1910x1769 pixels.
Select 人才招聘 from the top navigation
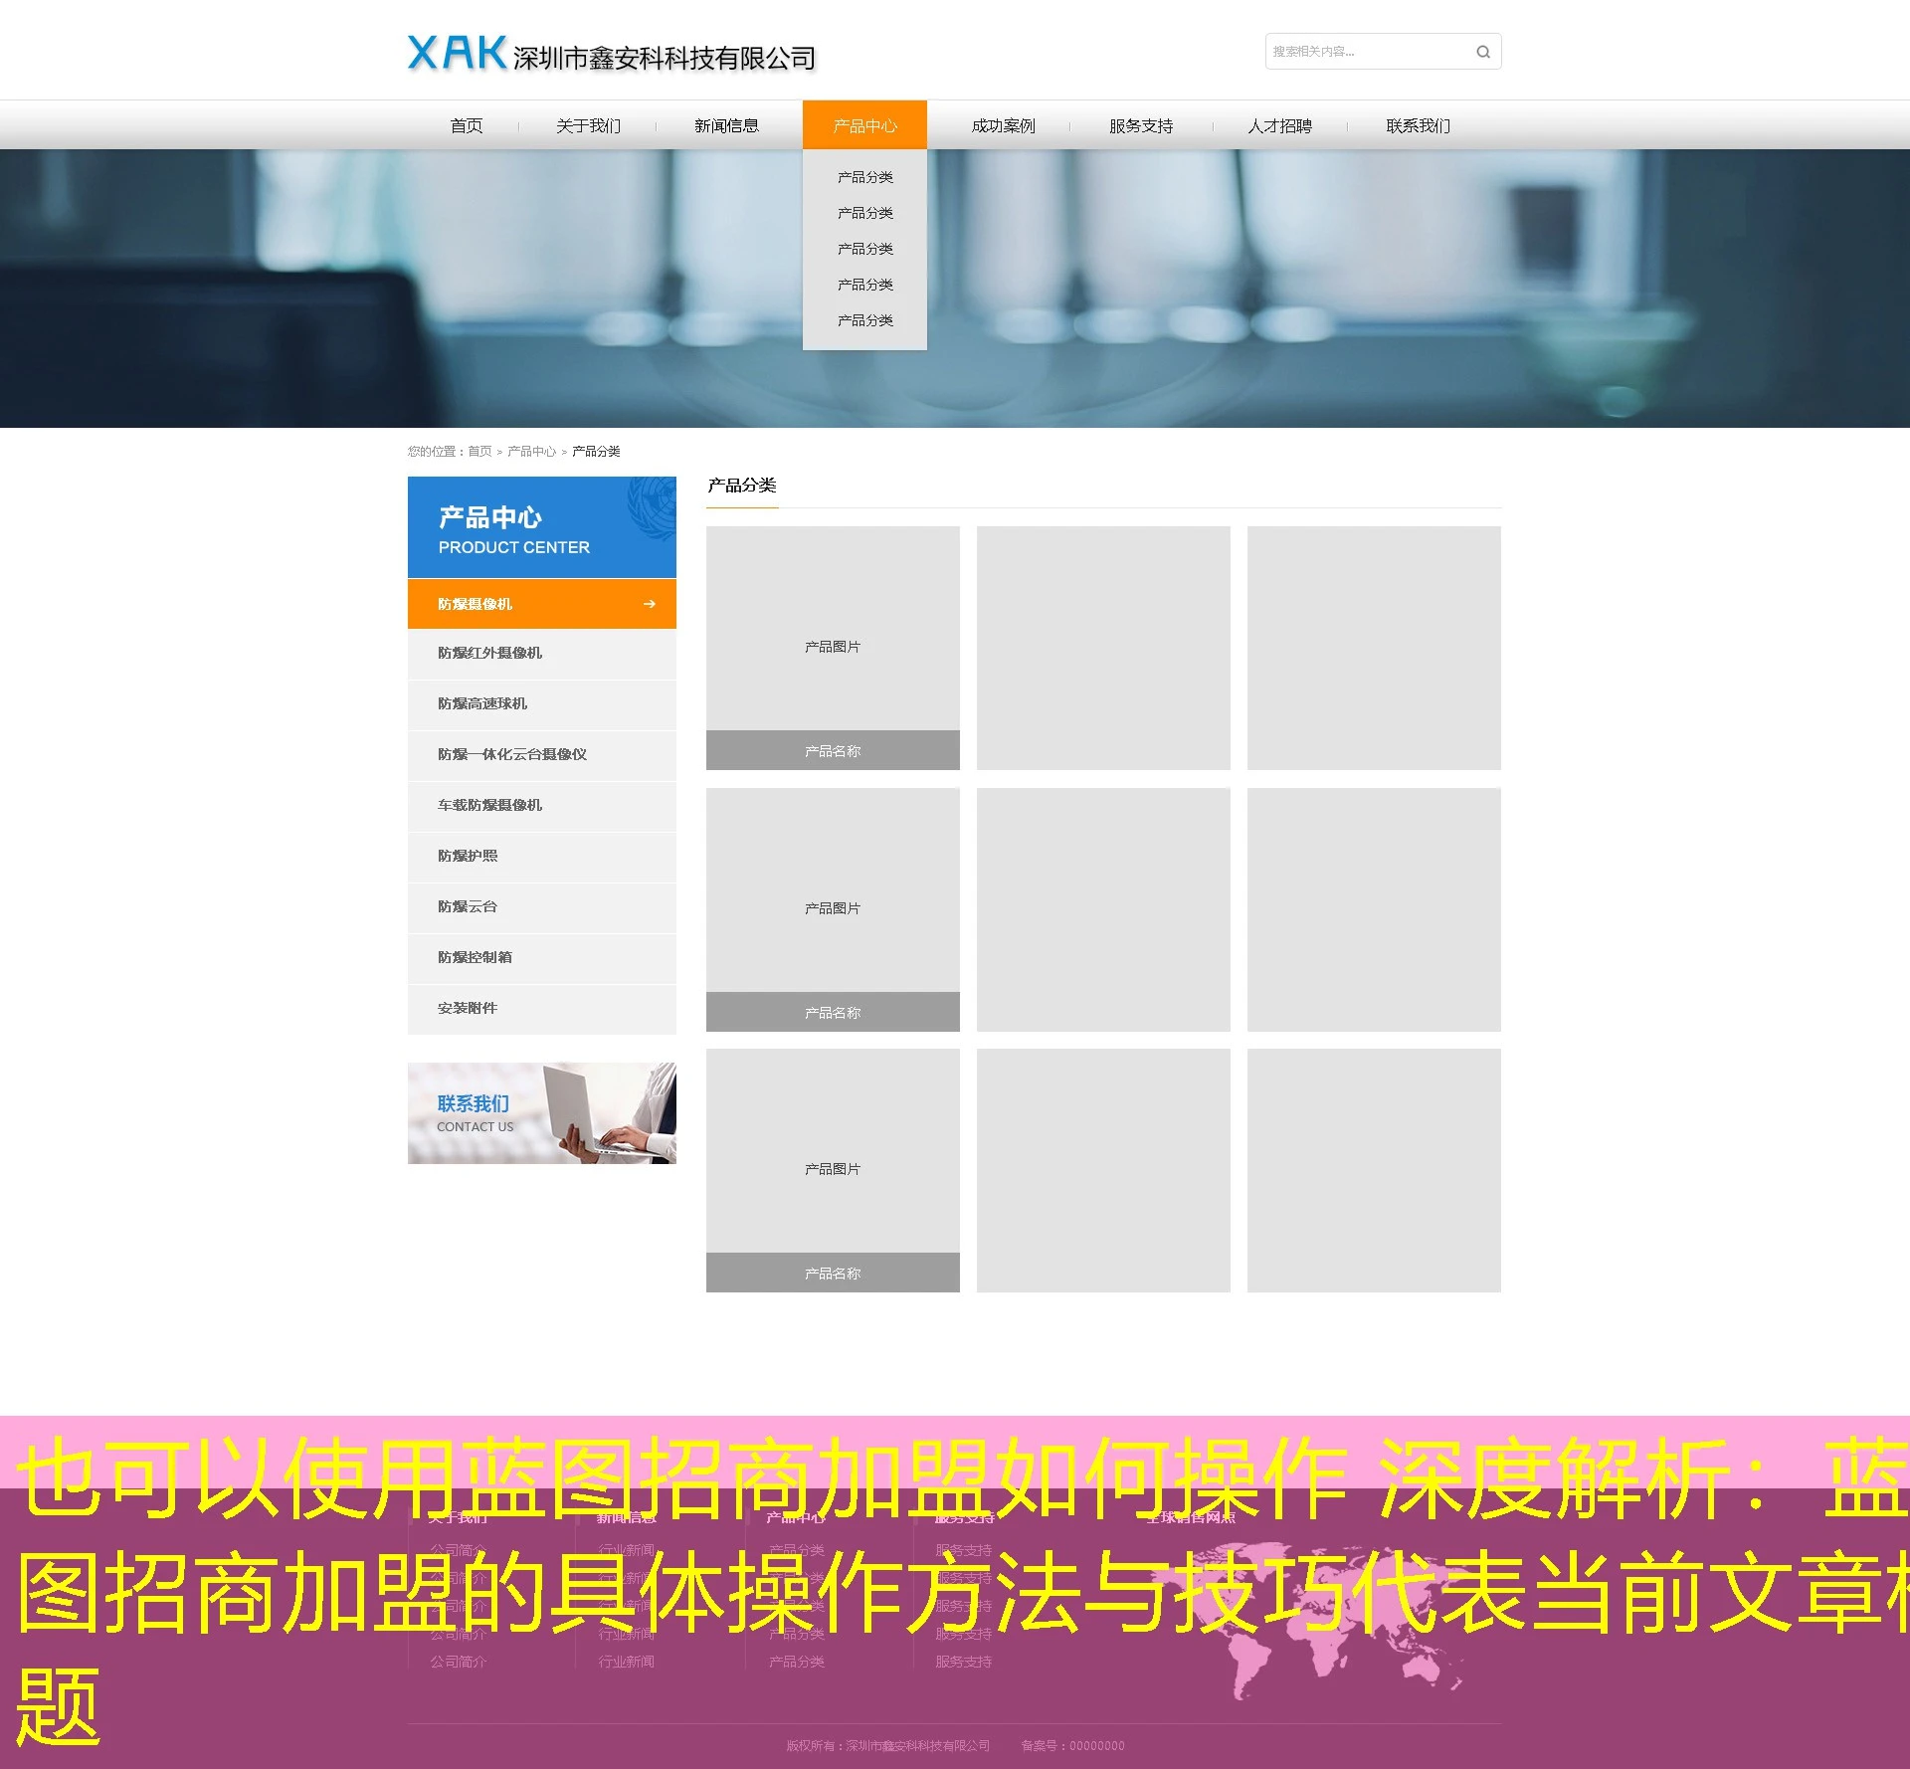pyautogui.click(x=1280, y=125)
